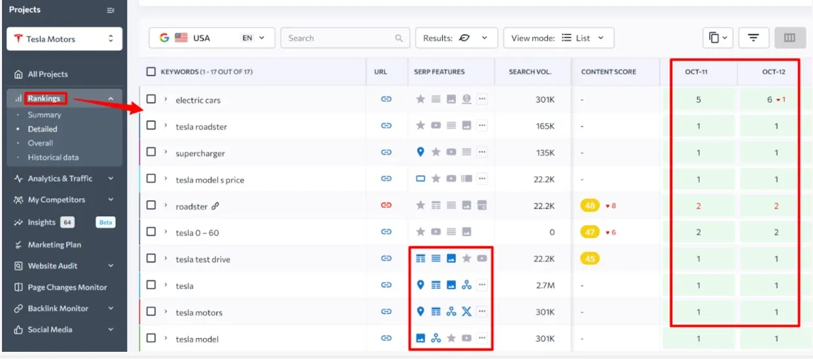Expand the electric cars keyword row
This screenshot has height=359, width=813.
tap(166, 99)
